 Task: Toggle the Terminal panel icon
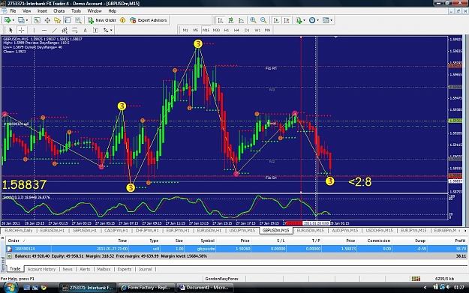68,20
